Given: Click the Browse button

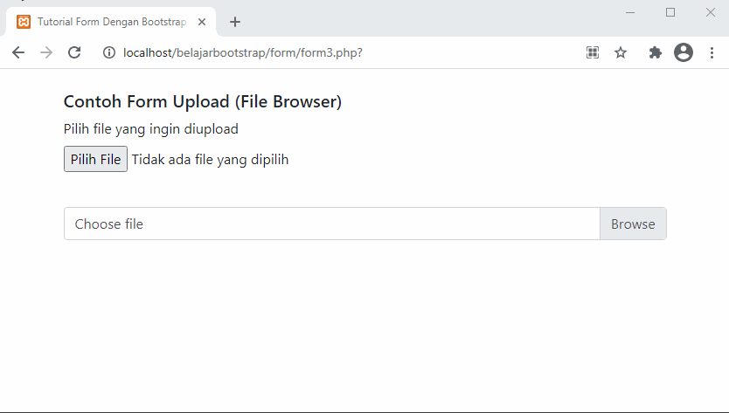Looking at the screenshot, I should point(633,224).
